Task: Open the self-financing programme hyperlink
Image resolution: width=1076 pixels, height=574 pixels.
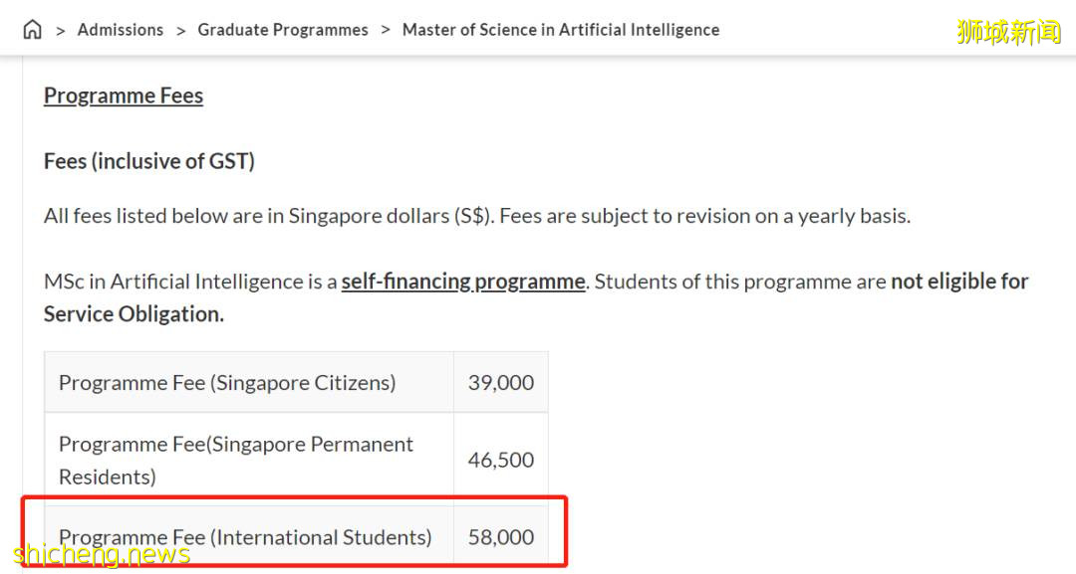Action: (463, 281)
